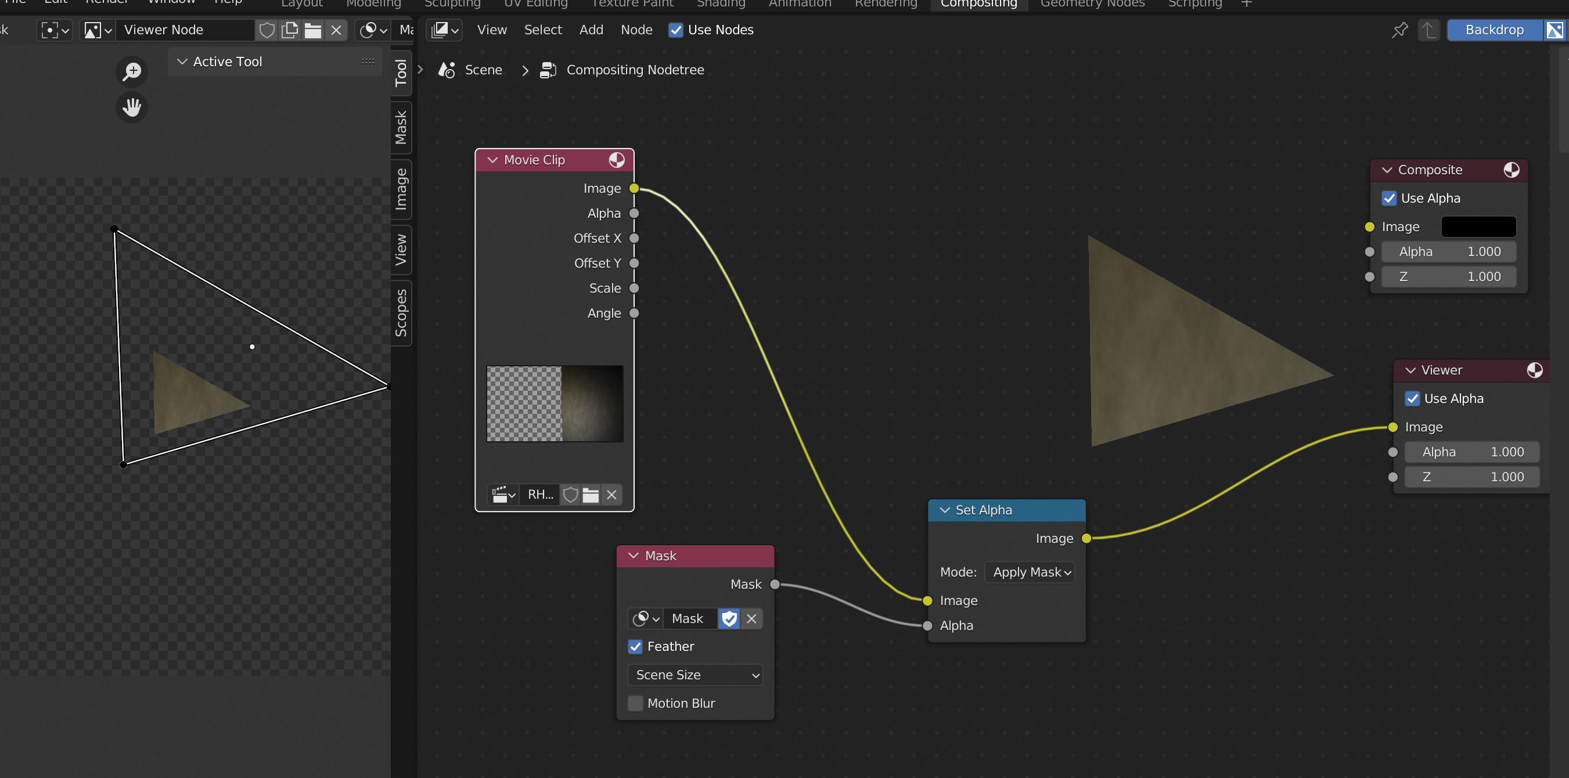
Task: Enable the Motion Blur checkbox
Action: pyautogui.click(x=635, y=704)
